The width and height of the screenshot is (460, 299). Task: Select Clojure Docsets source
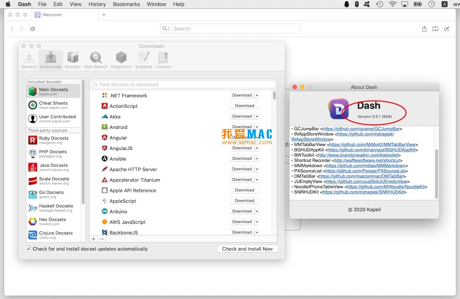53,235
